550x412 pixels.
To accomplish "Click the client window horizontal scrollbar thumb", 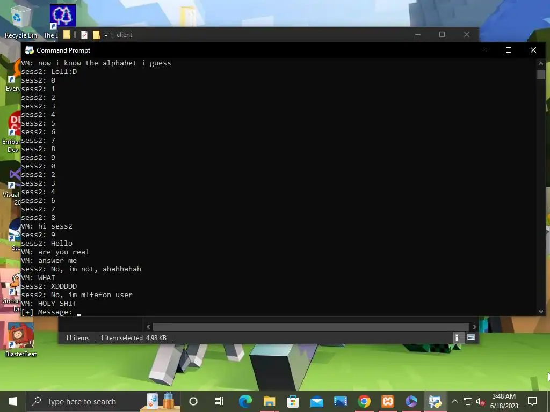I will click(x=311, y=327).
